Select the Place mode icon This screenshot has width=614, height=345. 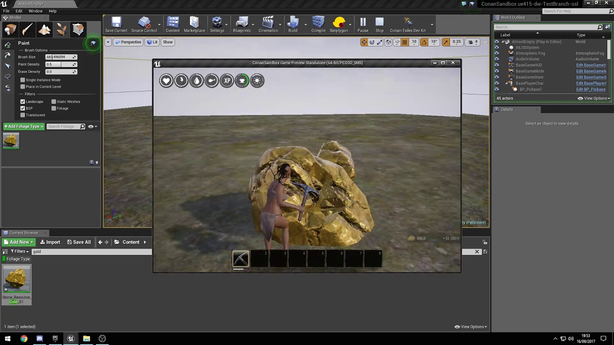click(10, 30)
